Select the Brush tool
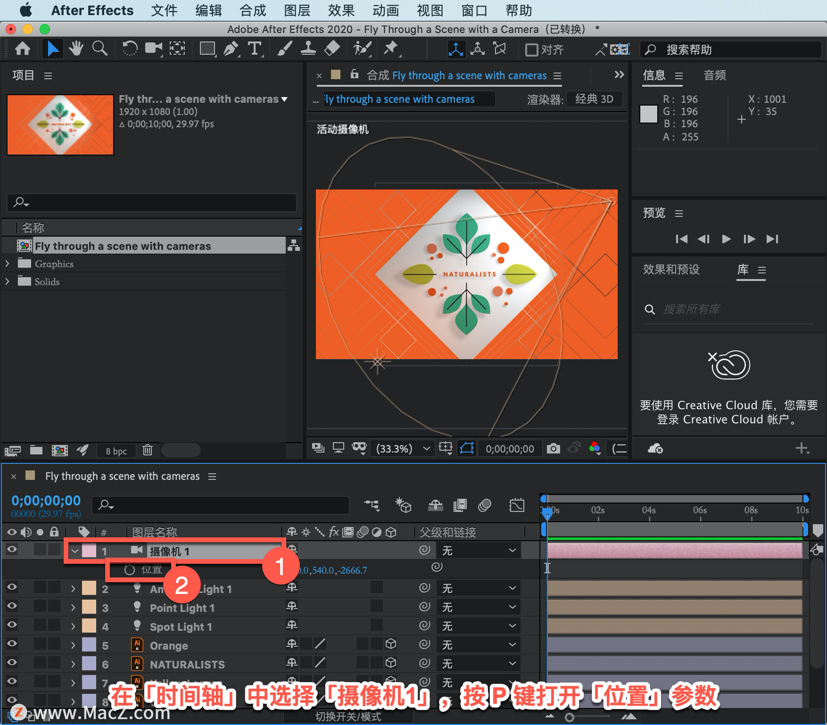The height and width of the screenshot is (725, 827). tap(284, 49)
